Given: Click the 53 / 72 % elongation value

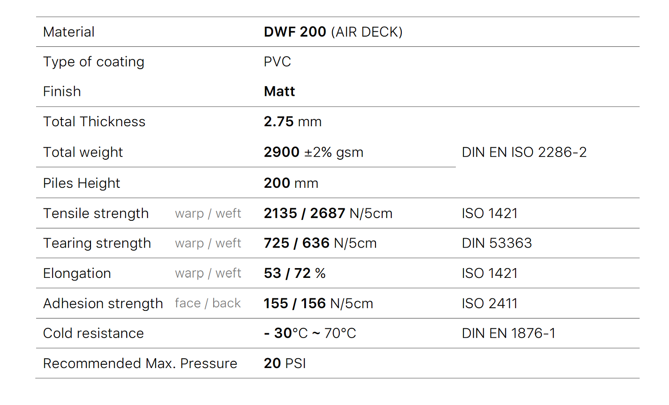Looking at the screenshot, I should [294, 273].
